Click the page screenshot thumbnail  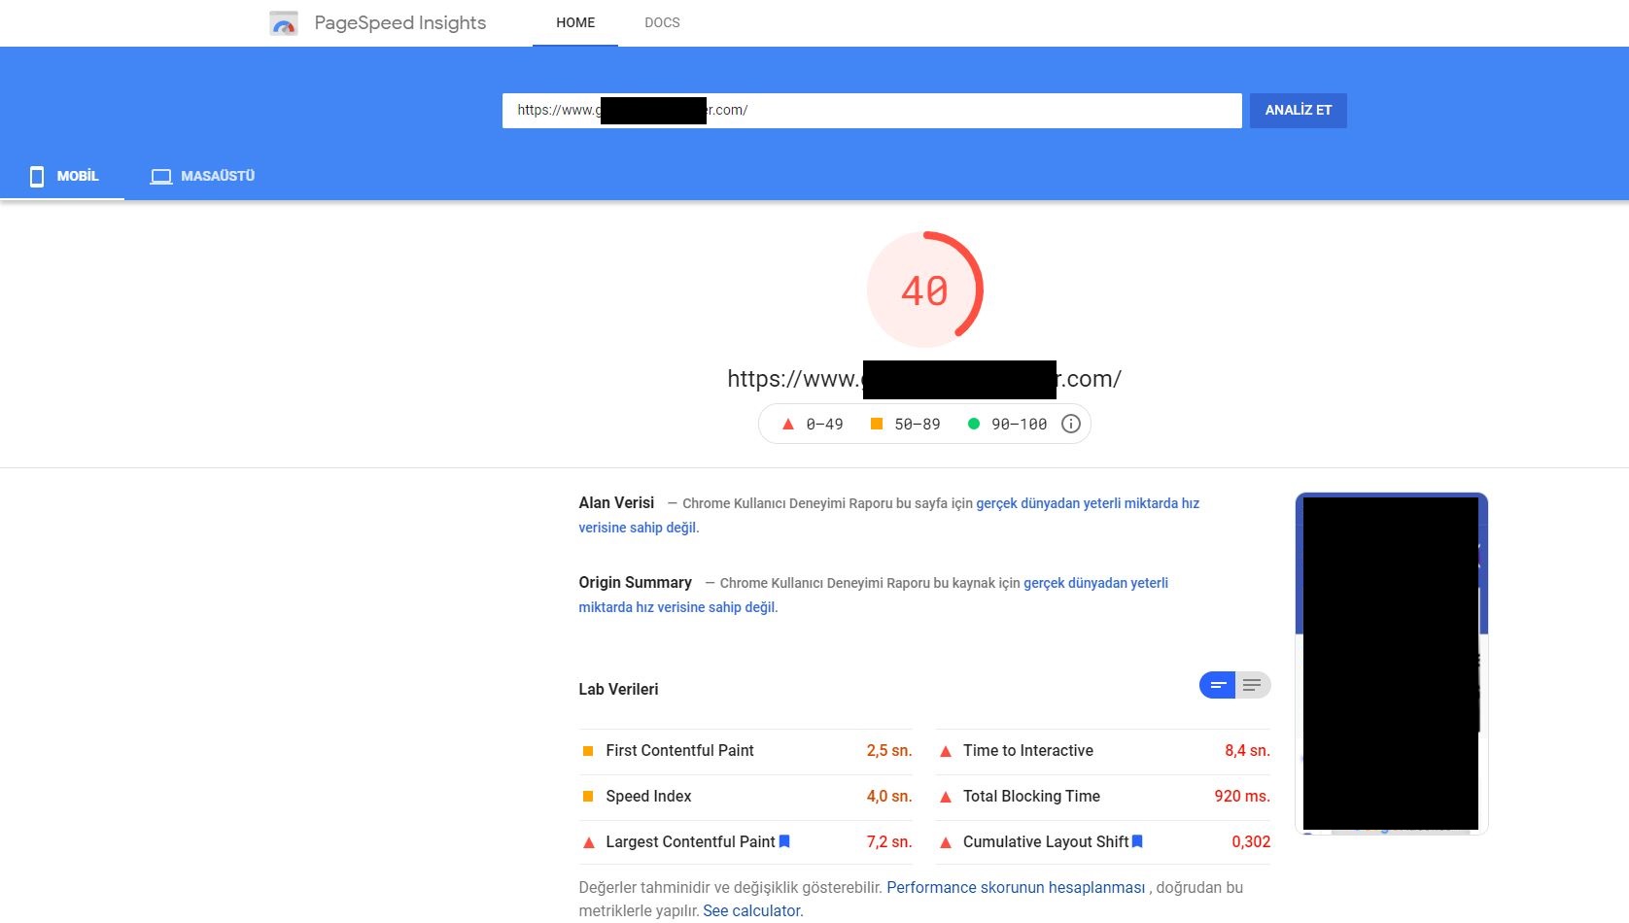[x=1391, y=664]
